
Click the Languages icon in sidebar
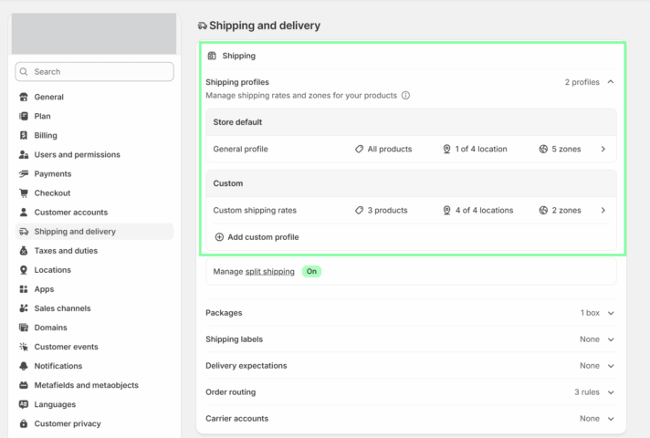24,404
